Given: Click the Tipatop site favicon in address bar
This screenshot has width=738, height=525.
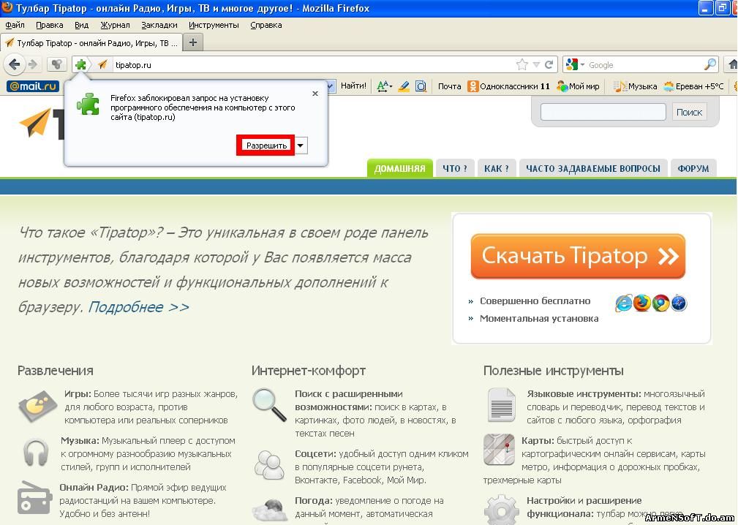Looking at the screenshot, I should point(102,65).
